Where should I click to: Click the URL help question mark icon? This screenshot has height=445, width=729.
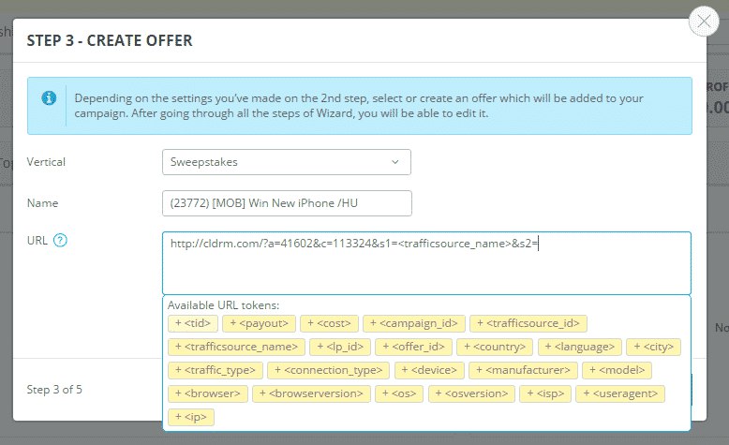61,241
